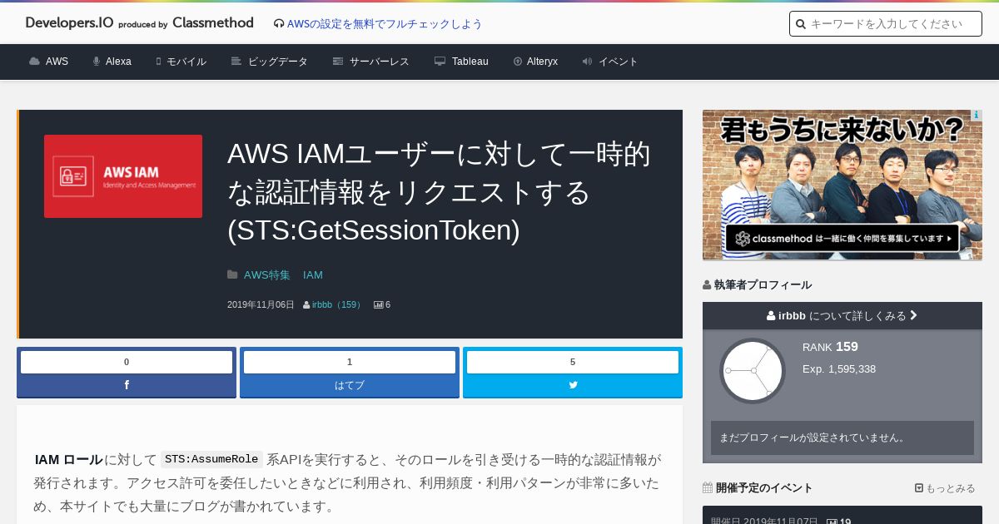The width and height of the screenshot is (999, 524).
Task: Click the AWS IAM article thumbnail
Action: coord(123,176)
